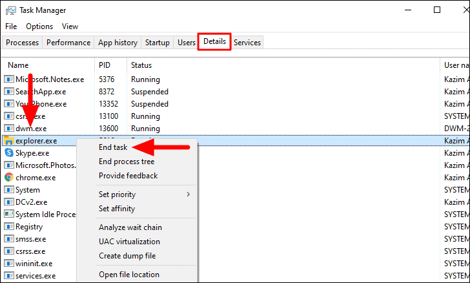470x283 pixels.
Task: Minimize the Task Manager window
Action: point(407,10)
